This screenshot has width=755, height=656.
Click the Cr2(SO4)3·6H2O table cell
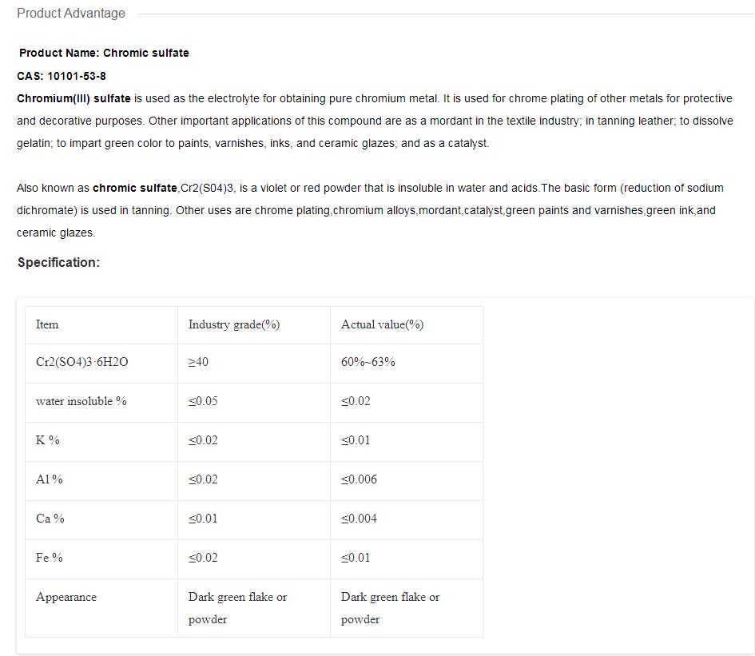click(x=101, y=364)
